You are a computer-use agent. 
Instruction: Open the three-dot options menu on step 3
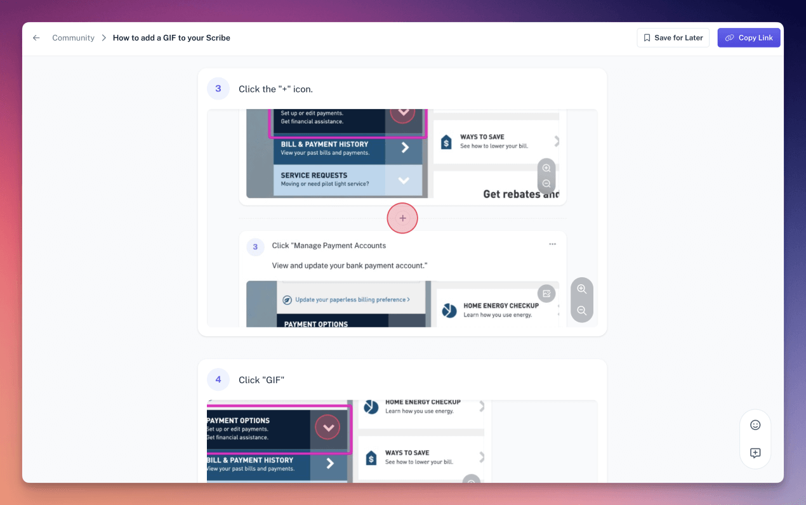552,244
